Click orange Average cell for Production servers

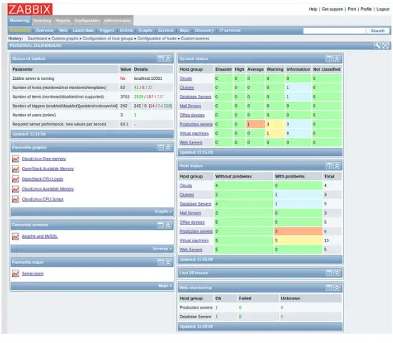point(255,124)
